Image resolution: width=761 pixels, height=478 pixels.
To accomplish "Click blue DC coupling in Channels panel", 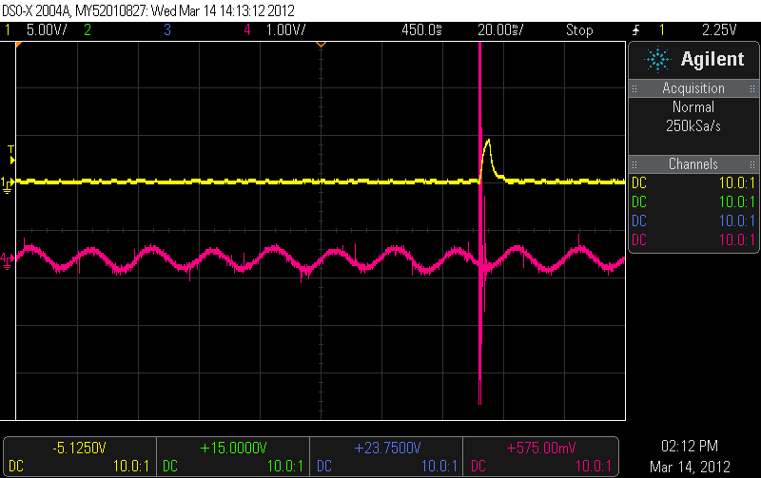I will (x=639, y=221).
